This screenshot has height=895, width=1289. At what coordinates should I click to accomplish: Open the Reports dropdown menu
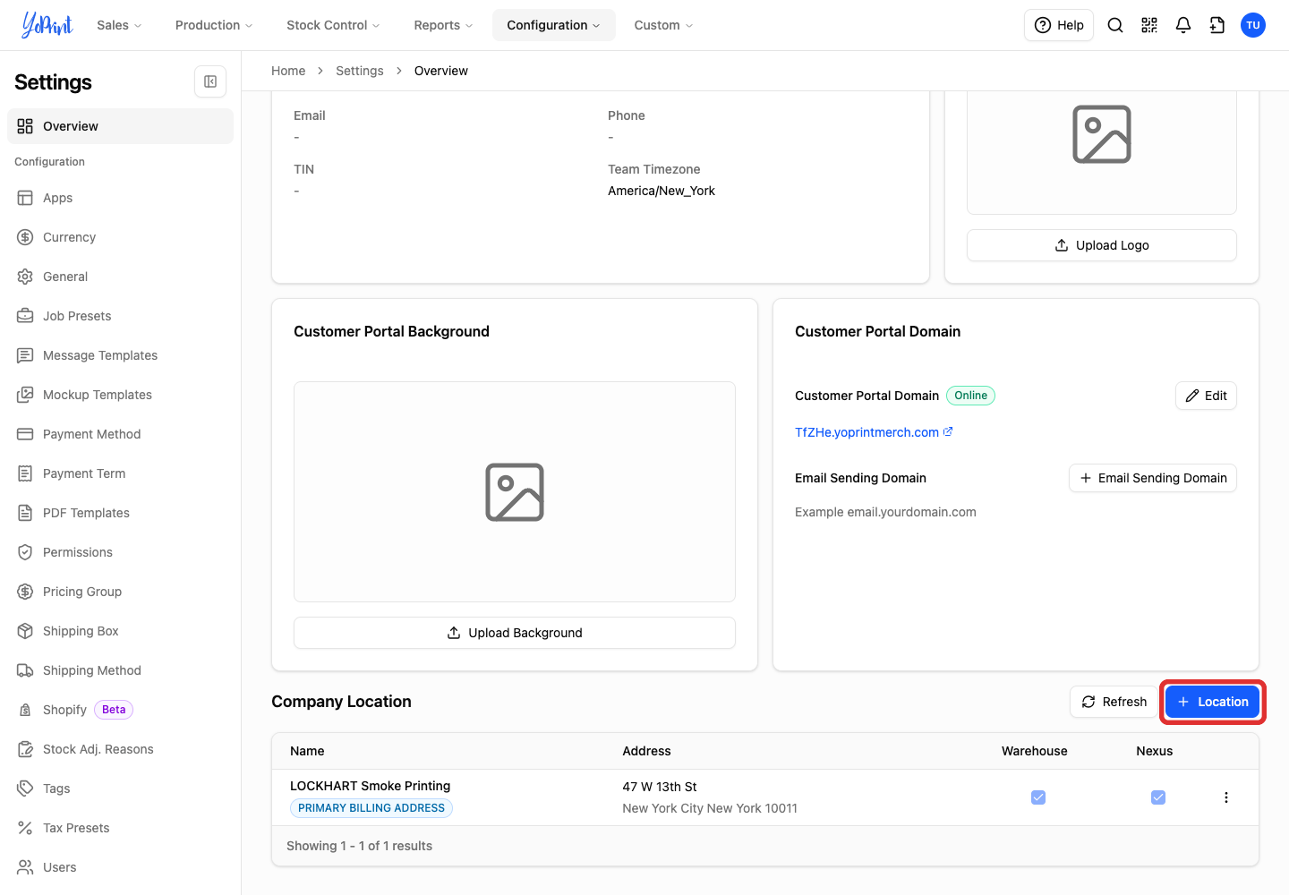pos(443,25)
